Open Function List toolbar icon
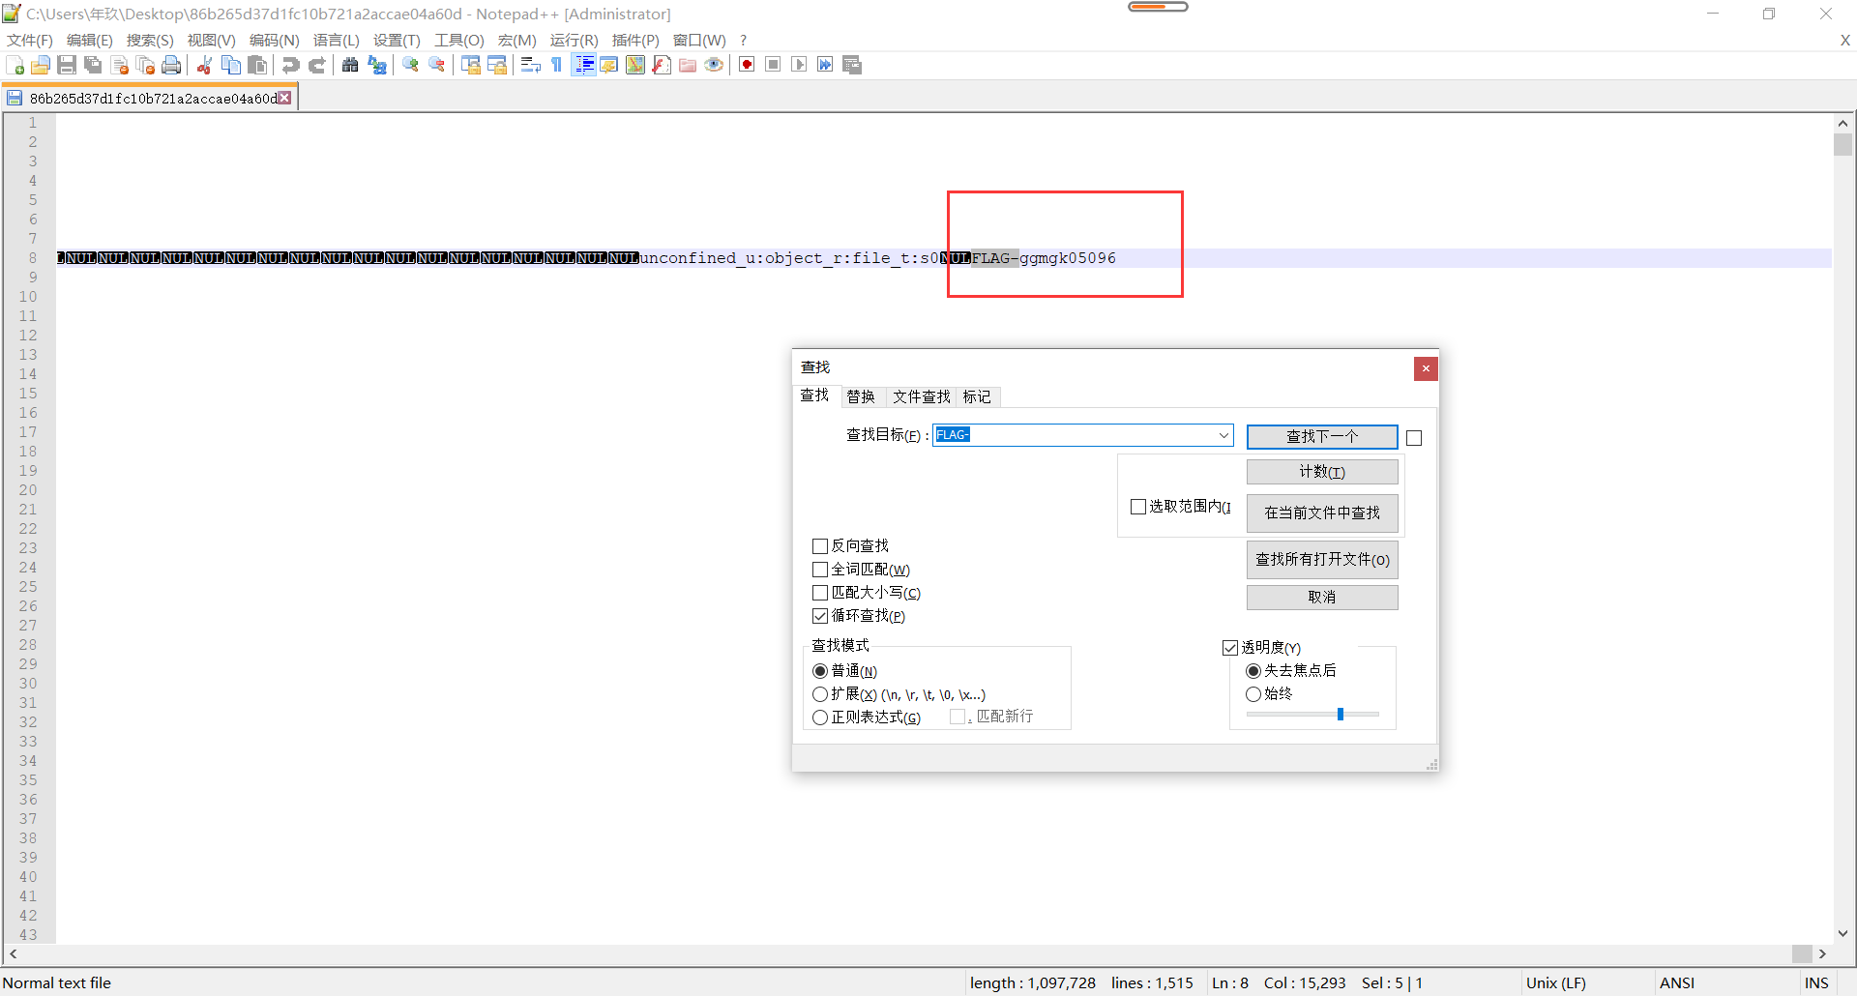The height and width of the screenshot is (996, 1857). [x=662, y=65]
